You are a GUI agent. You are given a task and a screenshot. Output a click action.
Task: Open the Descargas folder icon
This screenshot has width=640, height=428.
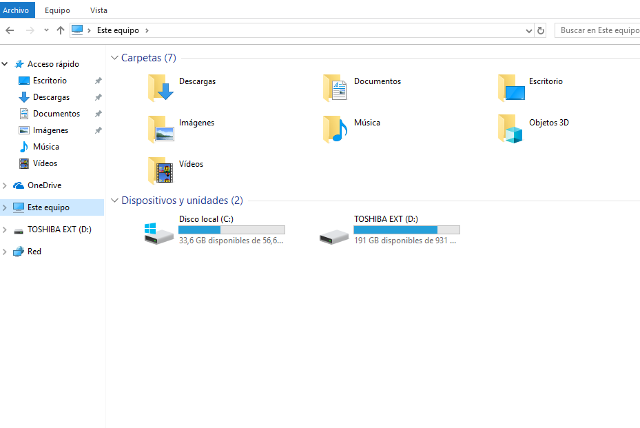point(161,88)
